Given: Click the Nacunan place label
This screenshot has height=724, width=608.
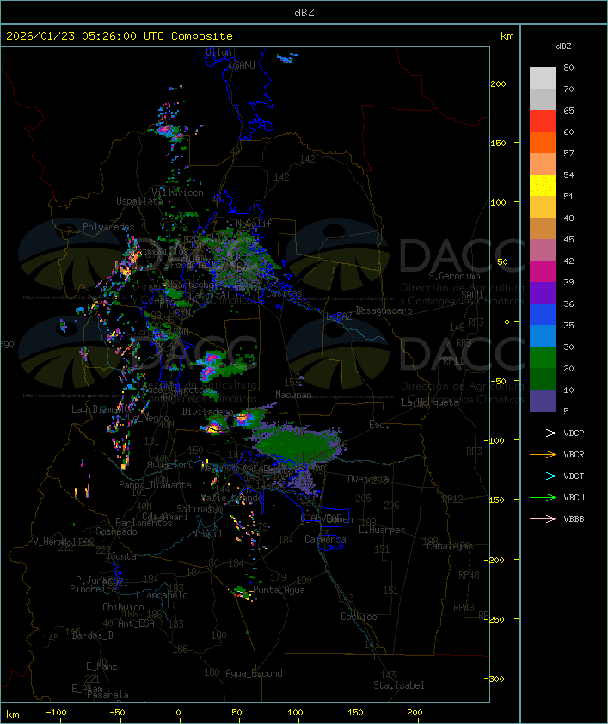Looking at the screenshot, I should pyautogui.click(x=293, y=395).
